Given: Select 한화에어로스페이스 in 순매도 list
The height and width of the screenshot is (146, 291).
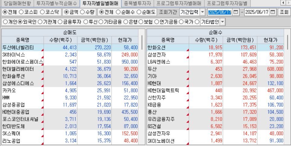Looking at the screenshot, I should point(70,62).
